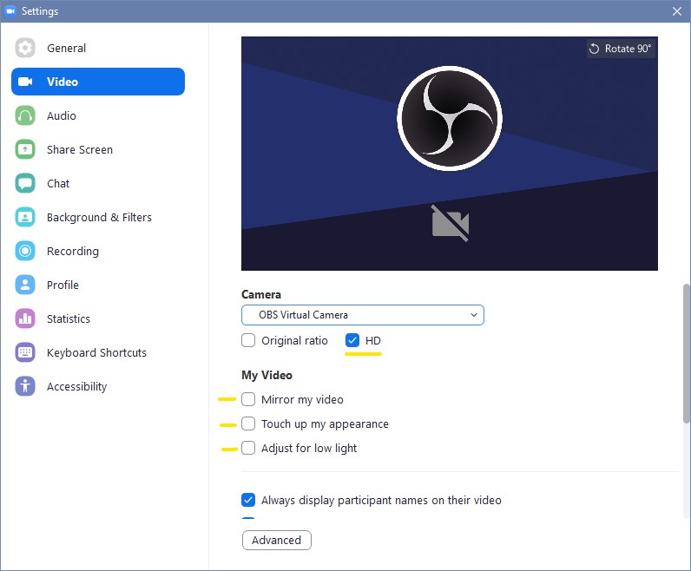Screen dimensions: 691x571
Task: Click the Background & Filters icon
Action: tap(25, 217)
